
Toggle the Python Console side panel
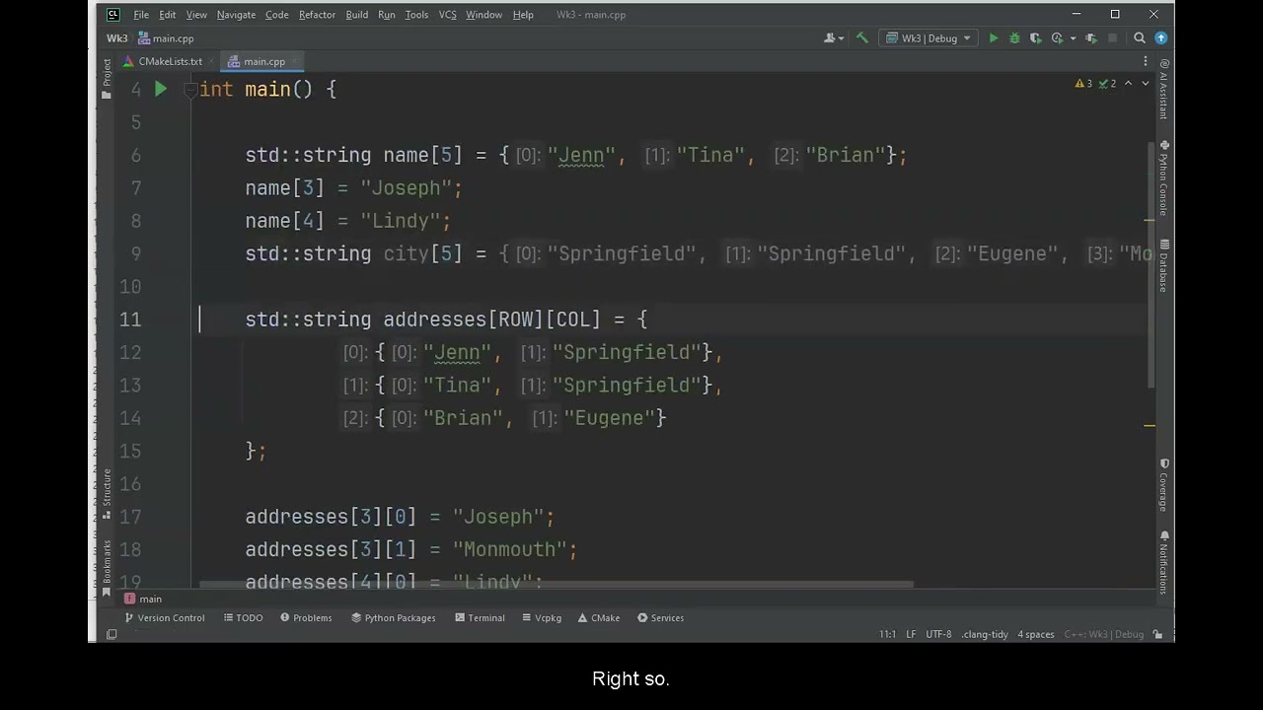click(1164, 178)
